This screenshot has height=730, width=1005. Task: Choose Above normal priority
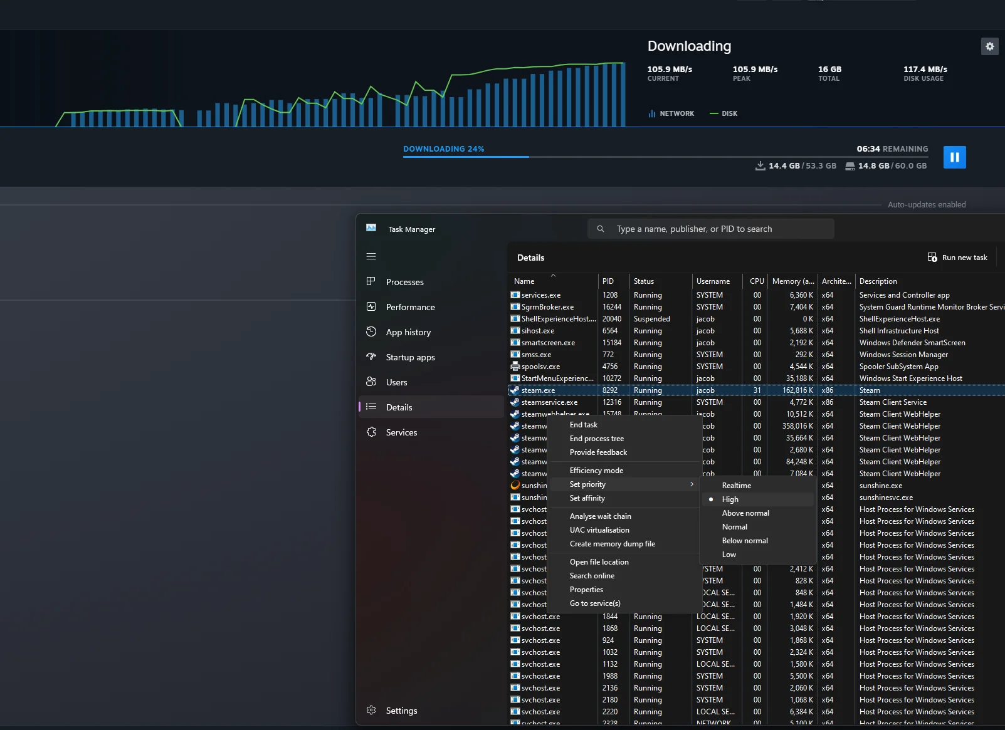click(x=757, y=513)
